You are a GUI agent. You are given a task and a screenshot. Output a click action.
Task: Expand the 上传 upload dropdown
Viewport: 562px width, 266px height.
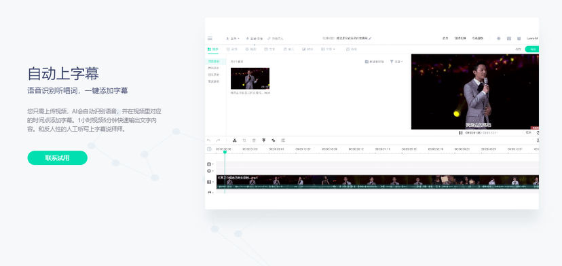click(233, 39)
